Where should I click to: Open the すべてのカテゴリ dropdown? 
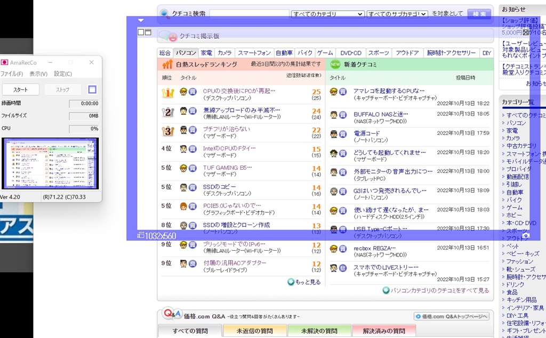tap(327, 14)
